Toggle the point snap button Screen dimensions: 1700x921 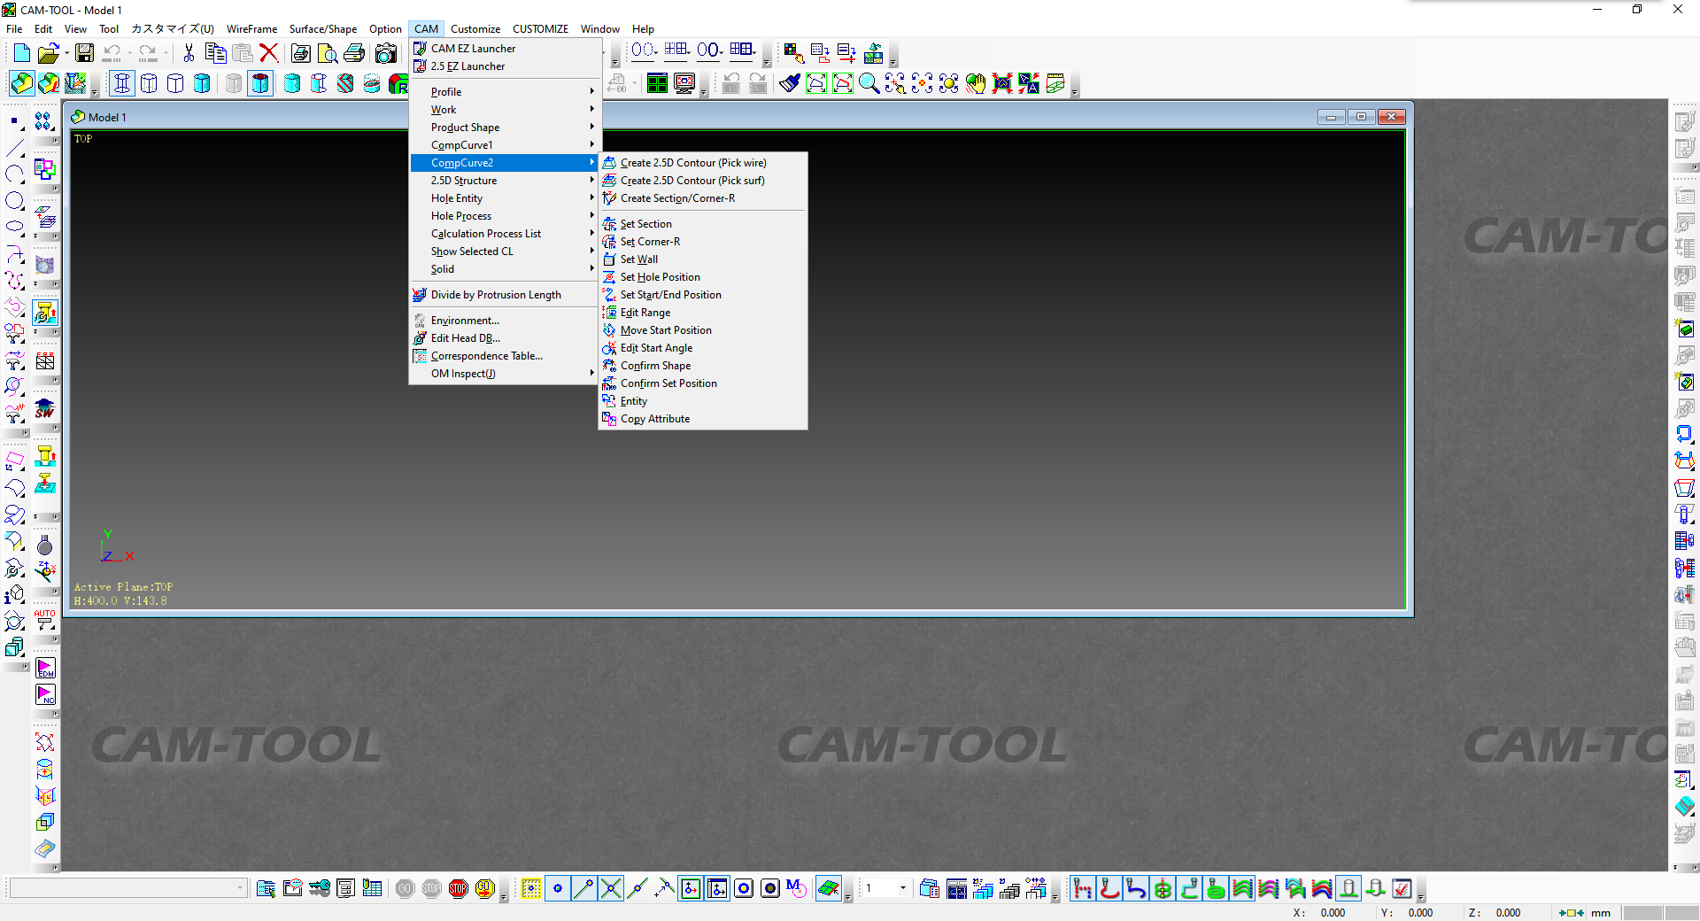point(558,888)
